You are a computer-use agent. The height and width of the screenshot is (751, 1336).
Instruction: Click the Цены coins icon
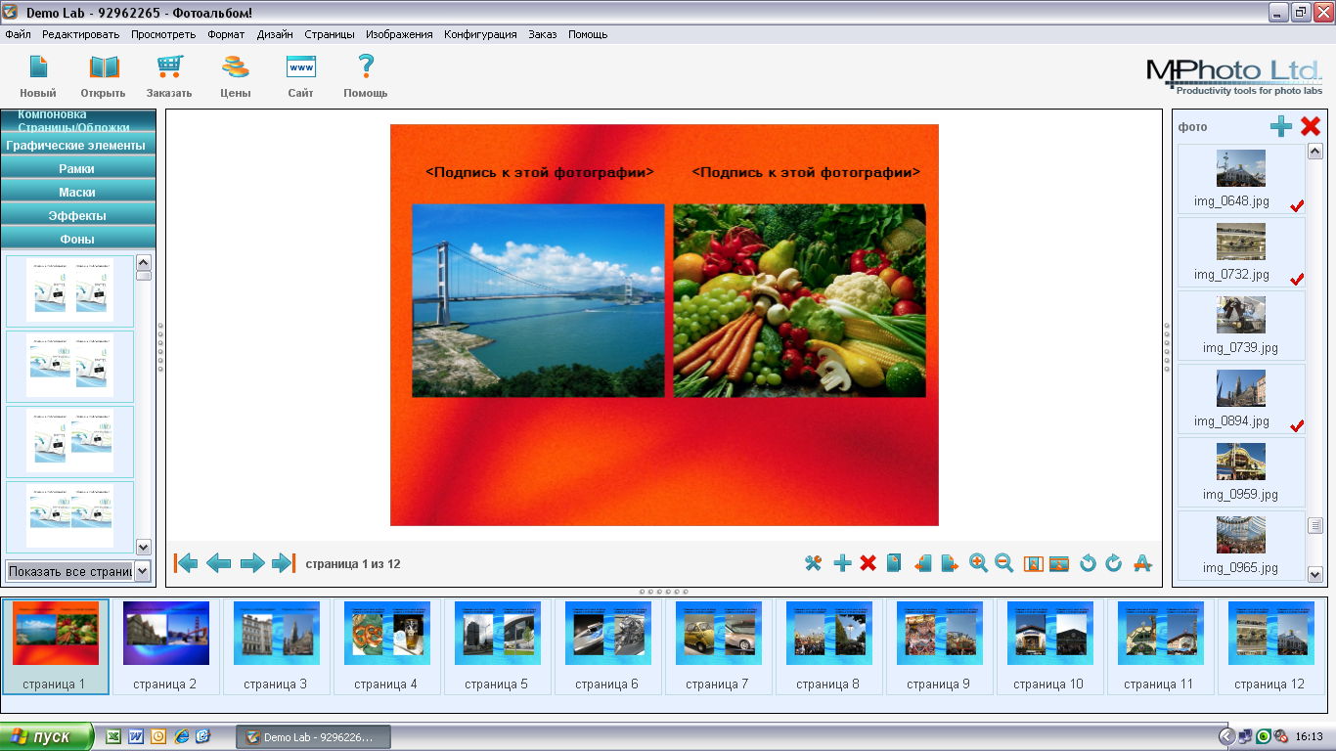(x=235, y=67)
